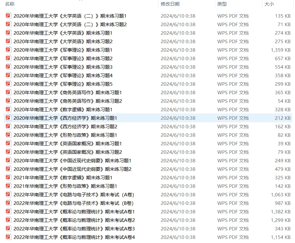Sort files by 名称 column header

10,4
